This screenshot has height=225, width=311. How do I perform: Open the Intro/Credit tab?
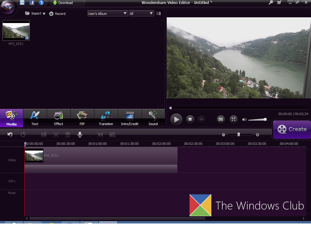130,118
